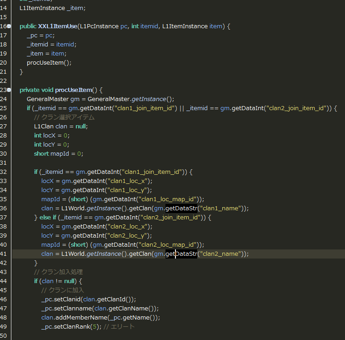Screen dimensions: 345x340
Task: Click the "clan2_join_item_id" string on line 25
Action: tap(296, 108)
